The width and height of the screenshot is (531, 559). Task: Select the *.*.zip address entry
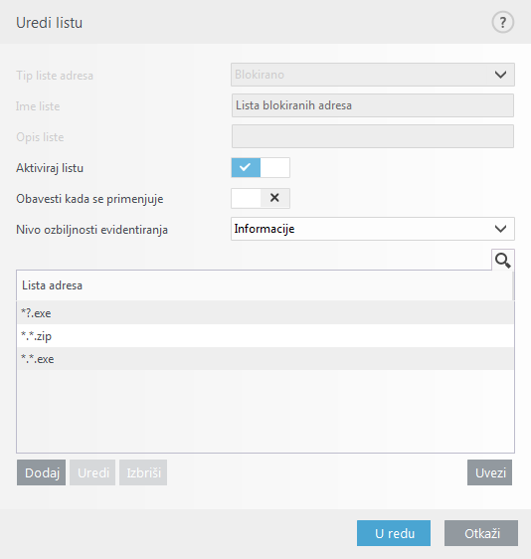[265, 336]
